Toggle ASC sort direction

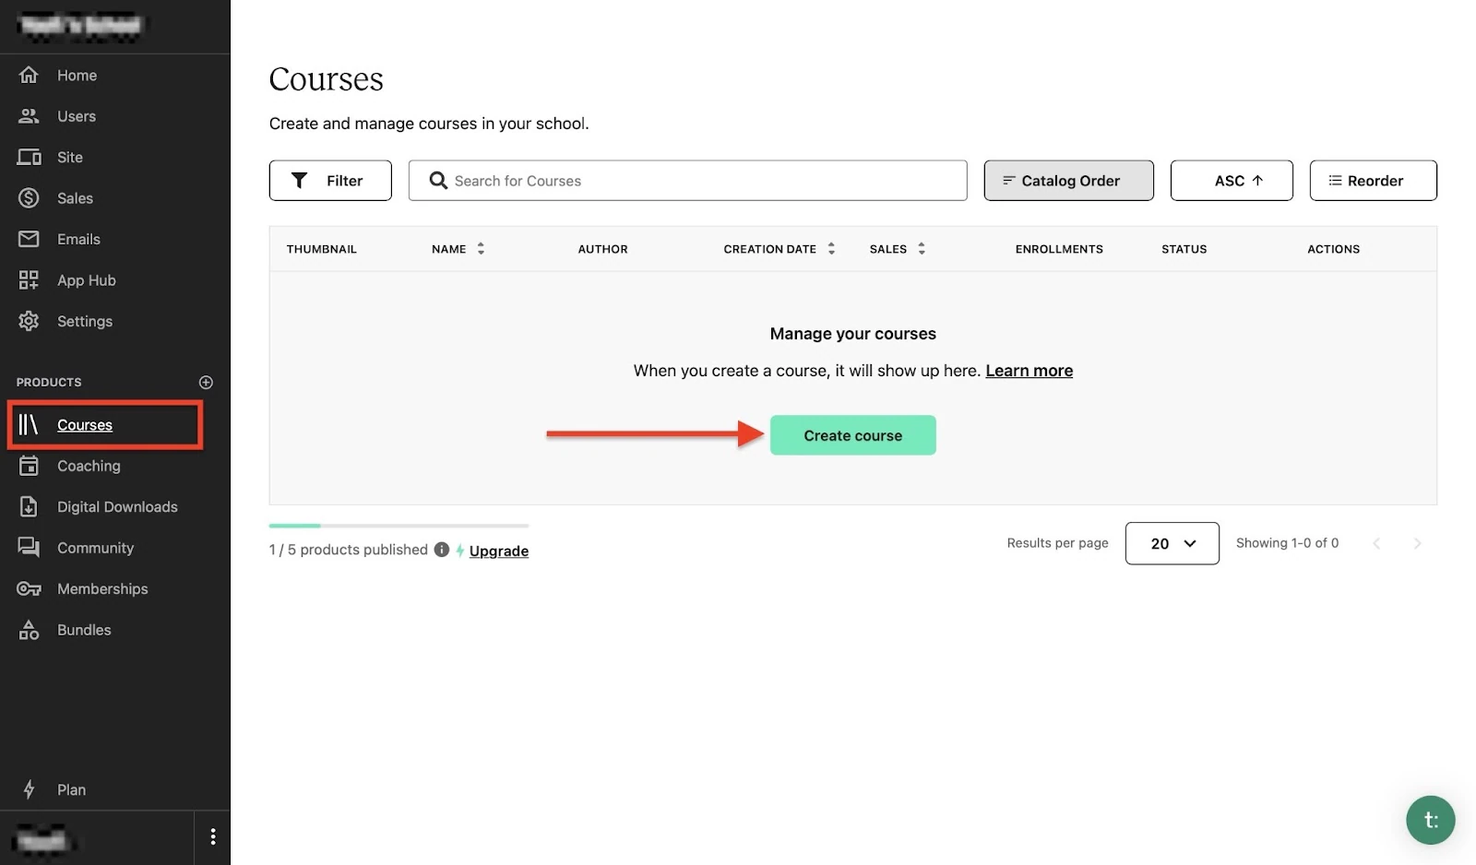click(1232, 181)
